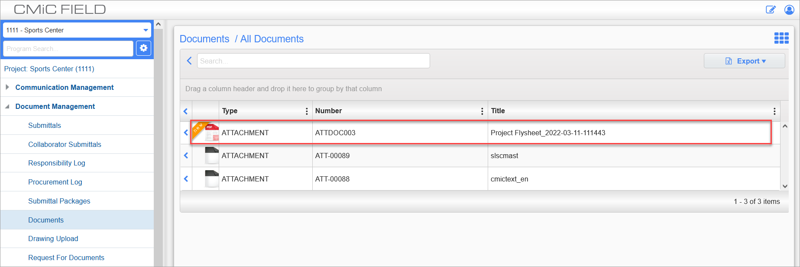Click the documents Search input field
The height and width of the screenshot is (267, 800).
313,61
